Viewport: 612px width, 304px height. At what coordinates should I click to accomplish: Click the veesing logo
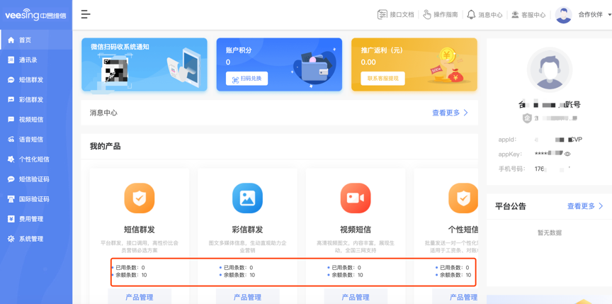35,15
